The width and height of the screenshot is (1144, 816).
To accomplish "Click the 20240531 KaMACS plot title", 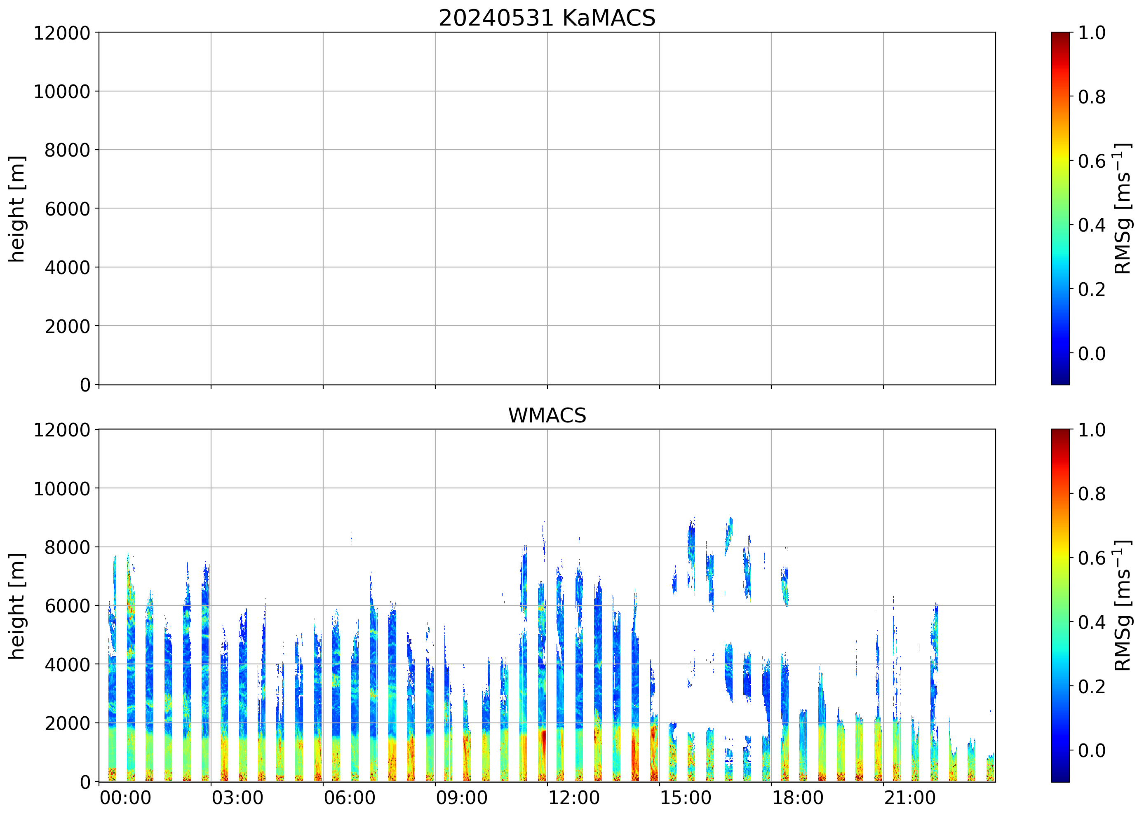I will coord(547,19).
